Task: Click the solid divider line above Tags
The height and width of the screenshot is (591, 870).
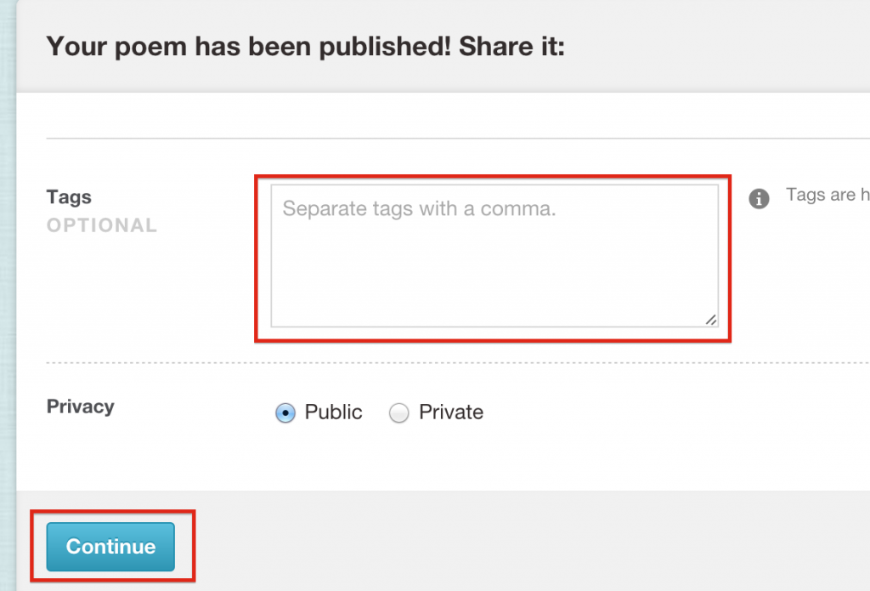Action: (458, 139)
